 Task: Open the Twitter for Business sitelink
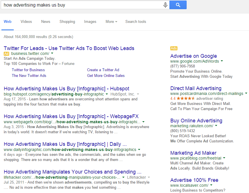[28, 70]
